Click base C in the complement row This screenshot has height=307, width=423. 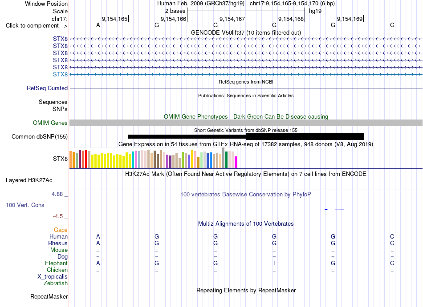[x=392, y=25]
